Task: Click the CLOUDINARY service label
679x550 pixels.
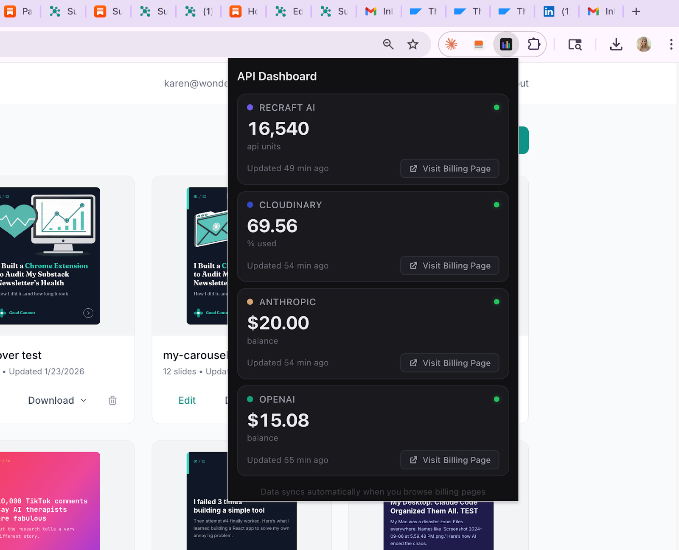Action: 291,205
